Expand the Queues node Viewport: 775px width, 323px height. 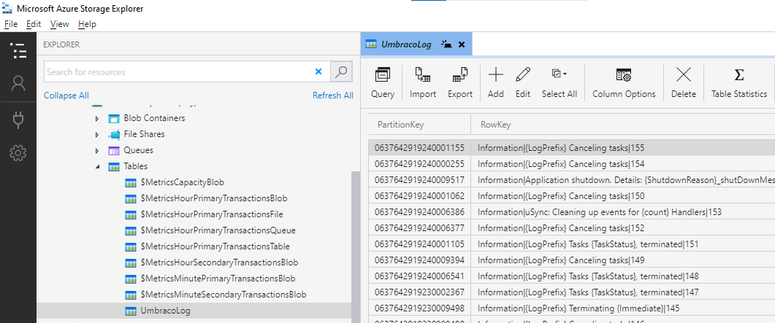[97, 150]
